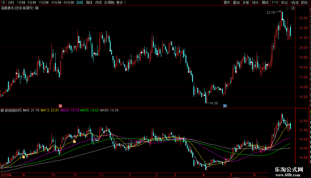The image size is (311, 178).
Task: Click the diamond icon above chart
Action: pos(287,8)
